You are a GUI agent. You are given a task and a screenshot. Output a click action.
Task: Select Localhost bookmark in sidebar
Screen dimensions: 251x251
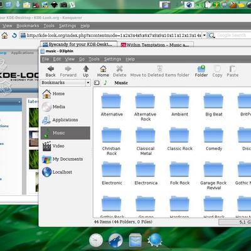pyautogui.click(x=65, y=172)
